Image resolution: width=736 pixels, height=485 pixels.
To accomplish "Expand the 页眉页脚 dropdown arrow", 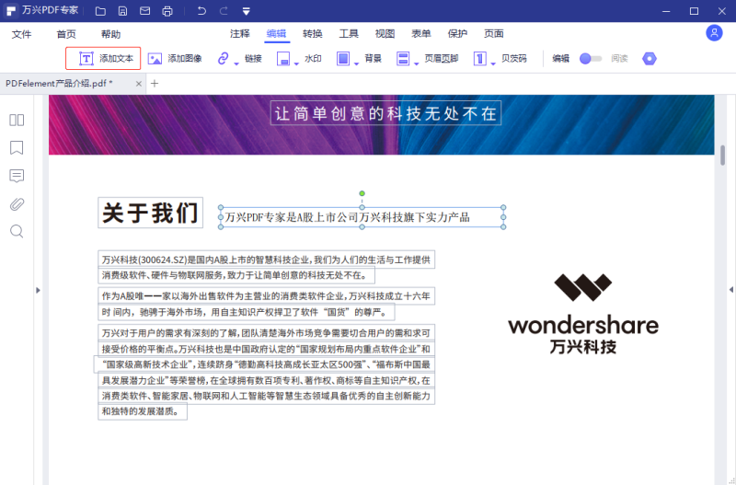I will pos(417,64).
